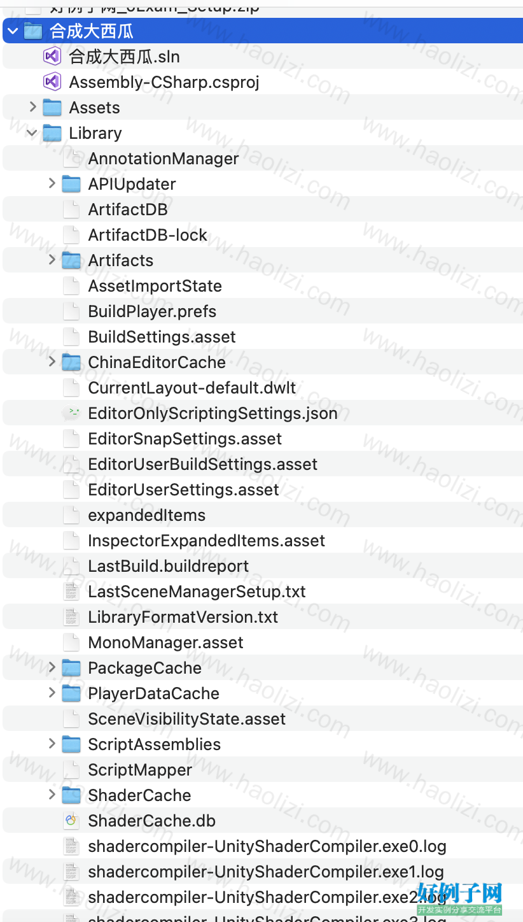Select the BuildPlayer.prefs file
The height and width of the screenshot is (922, 523).
click(152, 311)
